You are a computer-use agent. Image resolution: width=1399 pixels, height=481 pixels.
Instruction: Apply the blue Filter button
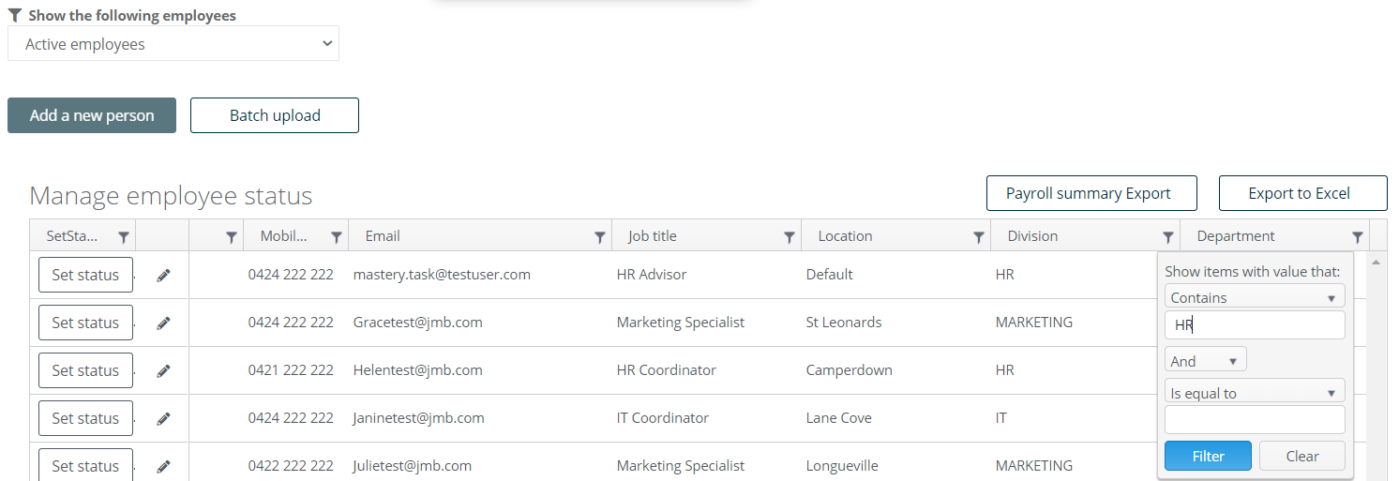[1208, 456]
